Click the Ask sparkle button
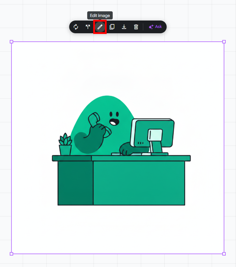Image resolution: width=236 pixels, height=267 pixels. point(155,27)
